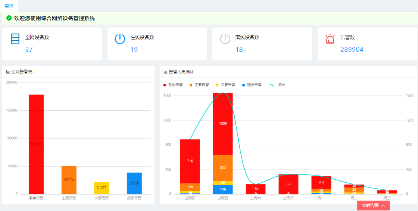Click x-axis label 周一

coord(321,198)
